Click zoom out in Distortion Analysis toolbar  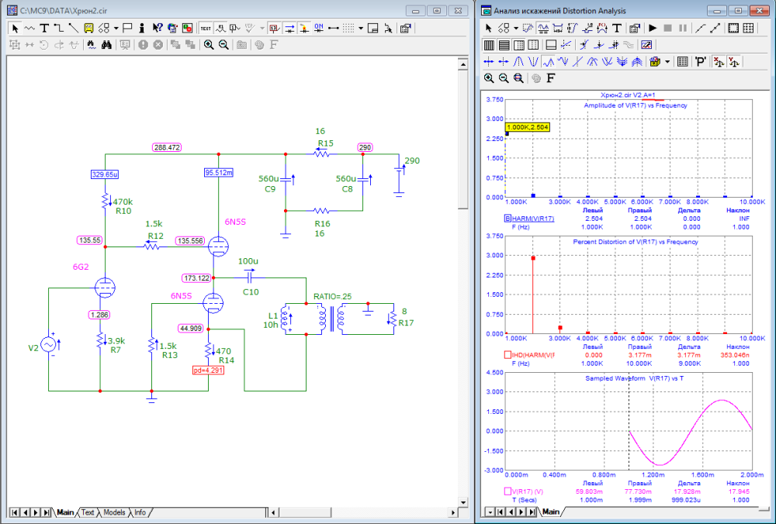click(x=504, y=78)
